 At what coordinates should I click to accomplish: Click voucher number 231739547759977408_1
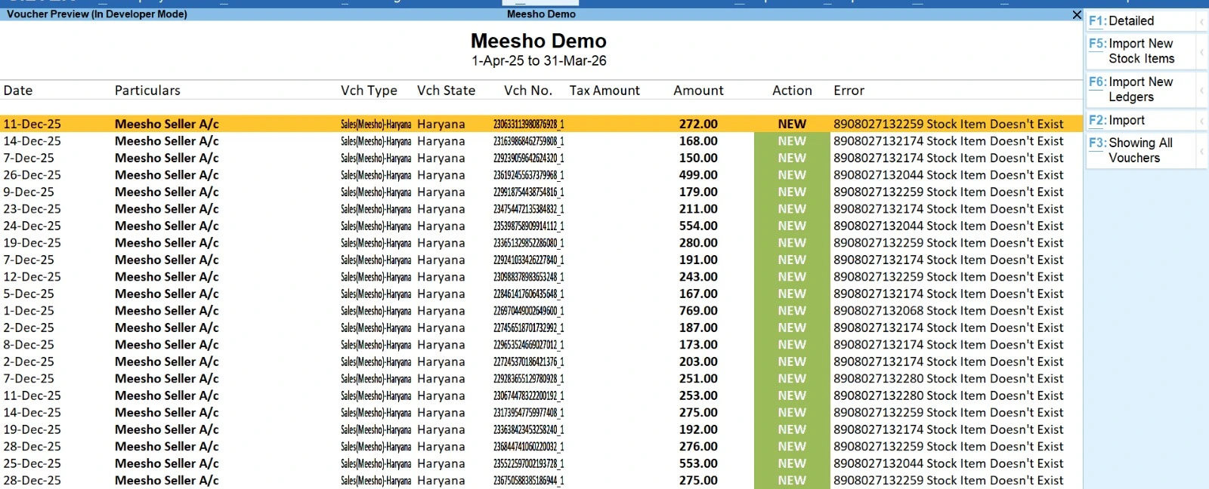(x=529, y=413)
